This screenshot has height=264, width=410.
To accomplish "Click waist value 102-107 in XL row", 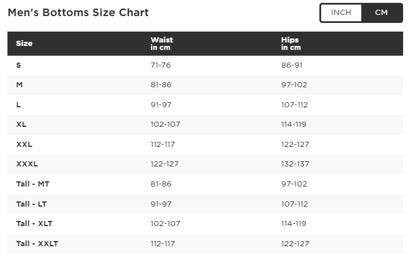I will 165,125.
